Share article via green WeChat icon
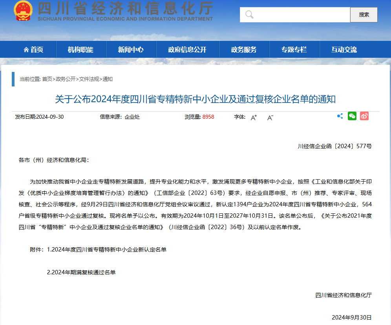 pyautogui.click(x=352, y=116)
